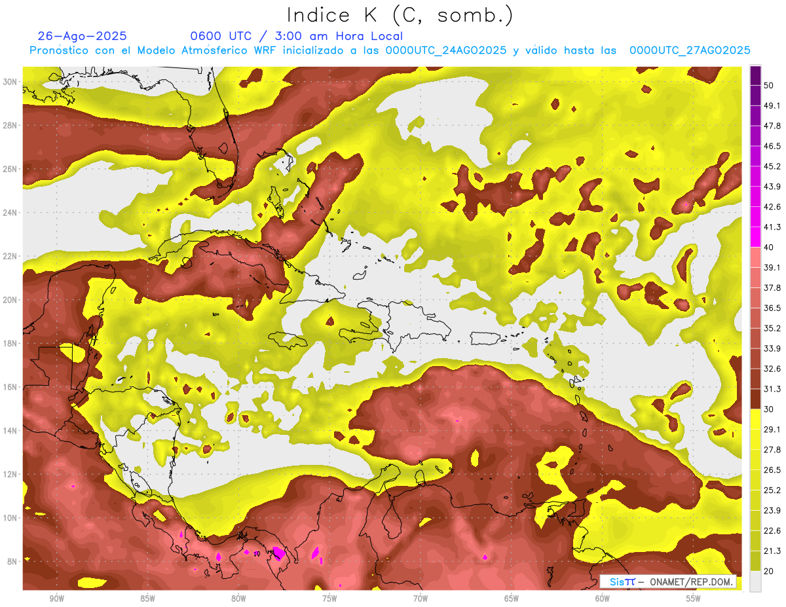Click the '32.6' legend value
This screenshot has width=786, height=607.
[x=772, y=369]
